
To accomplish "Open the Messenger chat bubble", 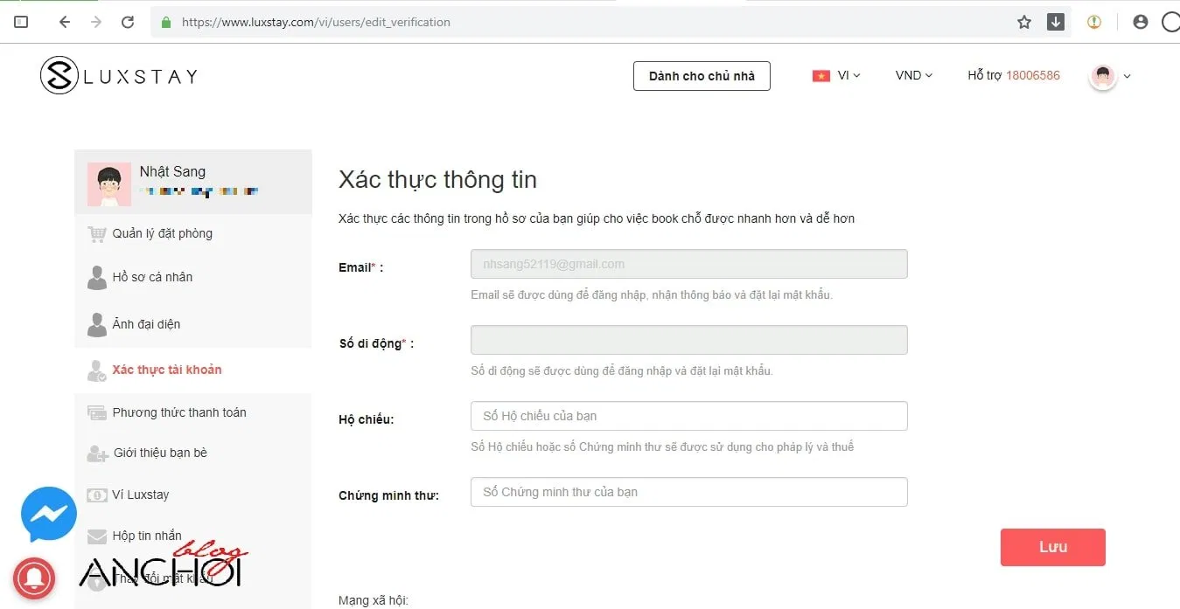I will pos(49,515).
